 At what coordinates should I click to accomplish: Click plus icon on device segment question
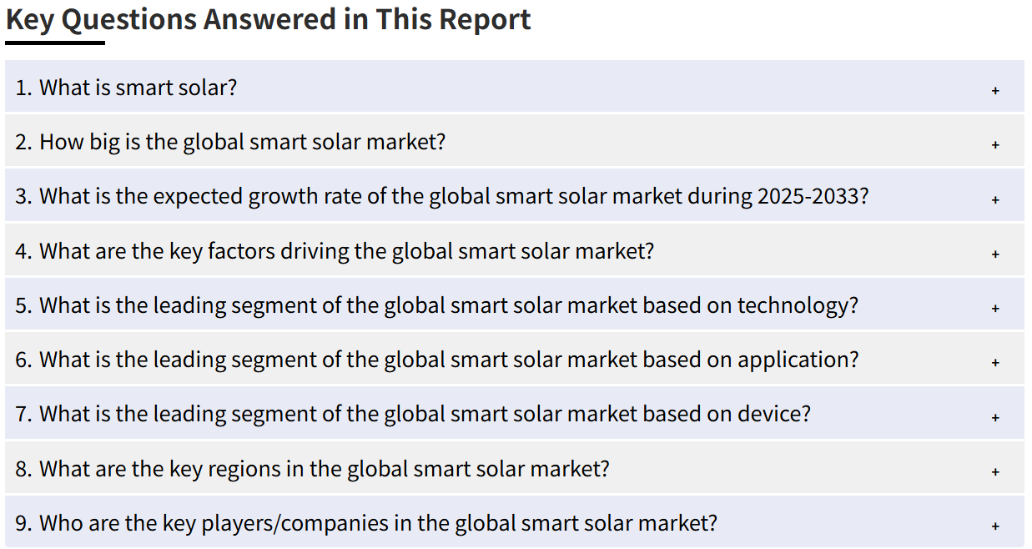tap(995, 416)
